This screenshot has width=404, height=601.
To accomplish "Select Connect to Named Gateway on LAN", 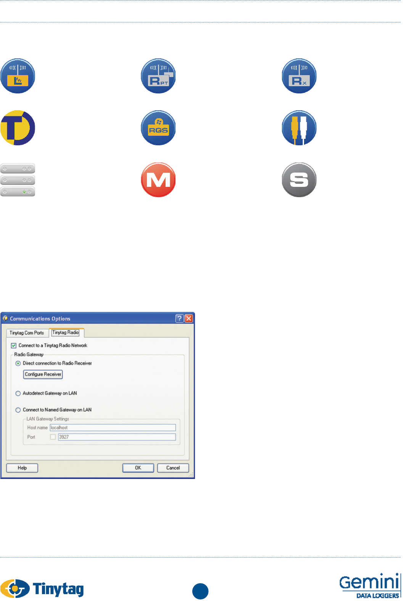I will 18,410.
